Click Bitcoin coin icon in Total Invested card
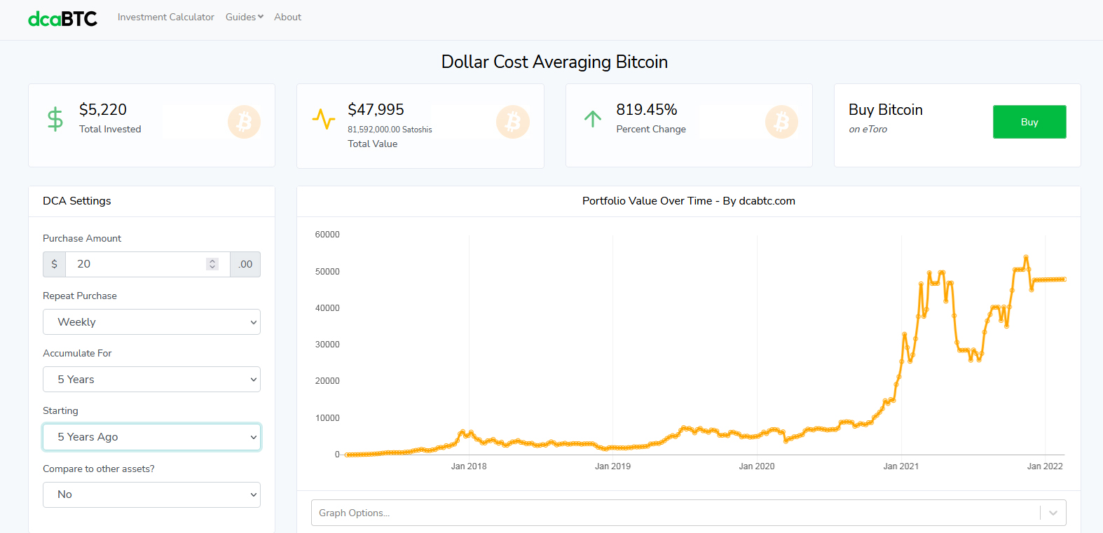Image resolution: width=1103 pixels, height=533 pixels. click(244, 122)
